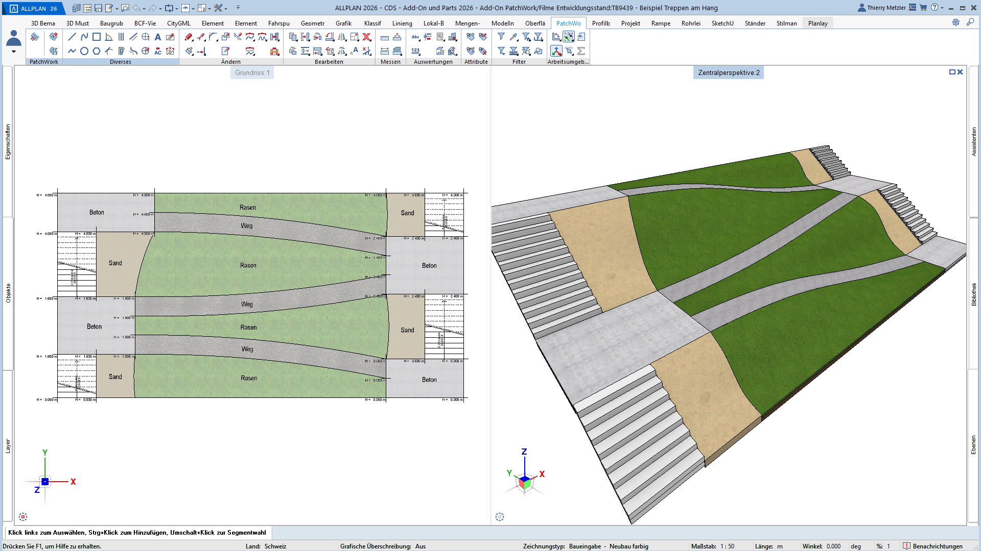Select the rectangle drawing tool
Image resolution: width=981 pixels, height=551 pixels.
(97, 37)
